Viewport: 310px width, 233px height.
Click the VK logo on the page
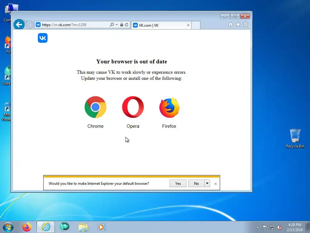click(x=43, y=38)
